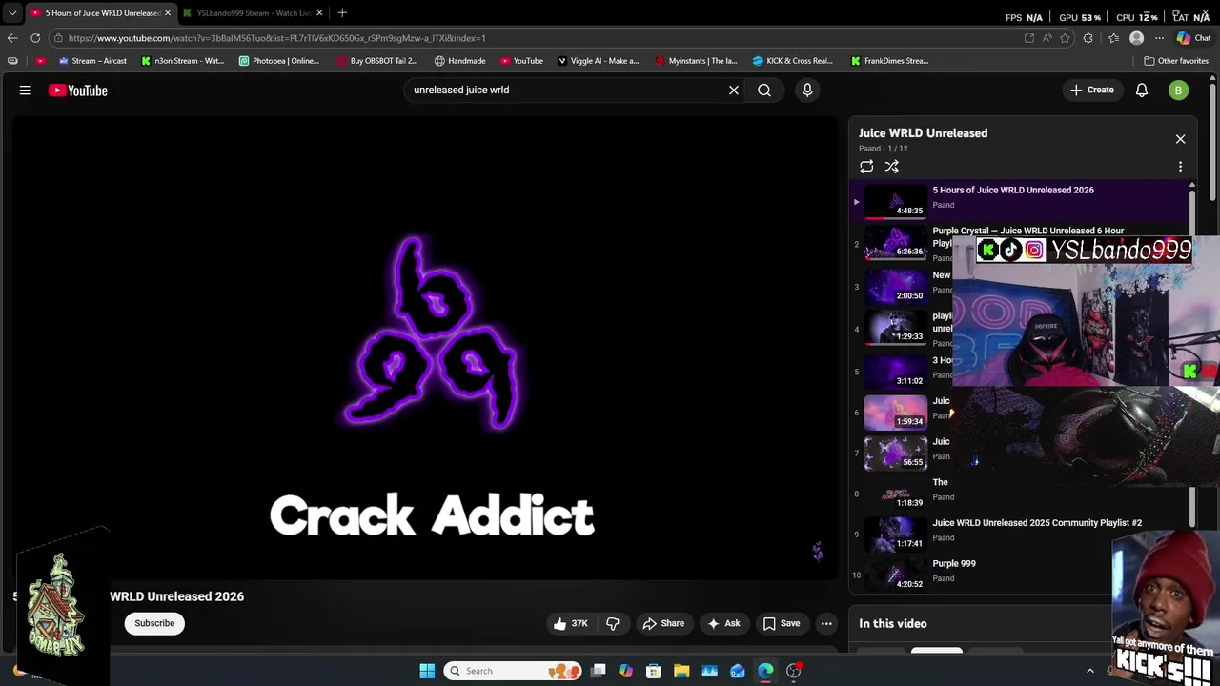Open the 2:00:50 playlist video thumbnail
Screen dimensions: 1220x686
click(895, 285)
